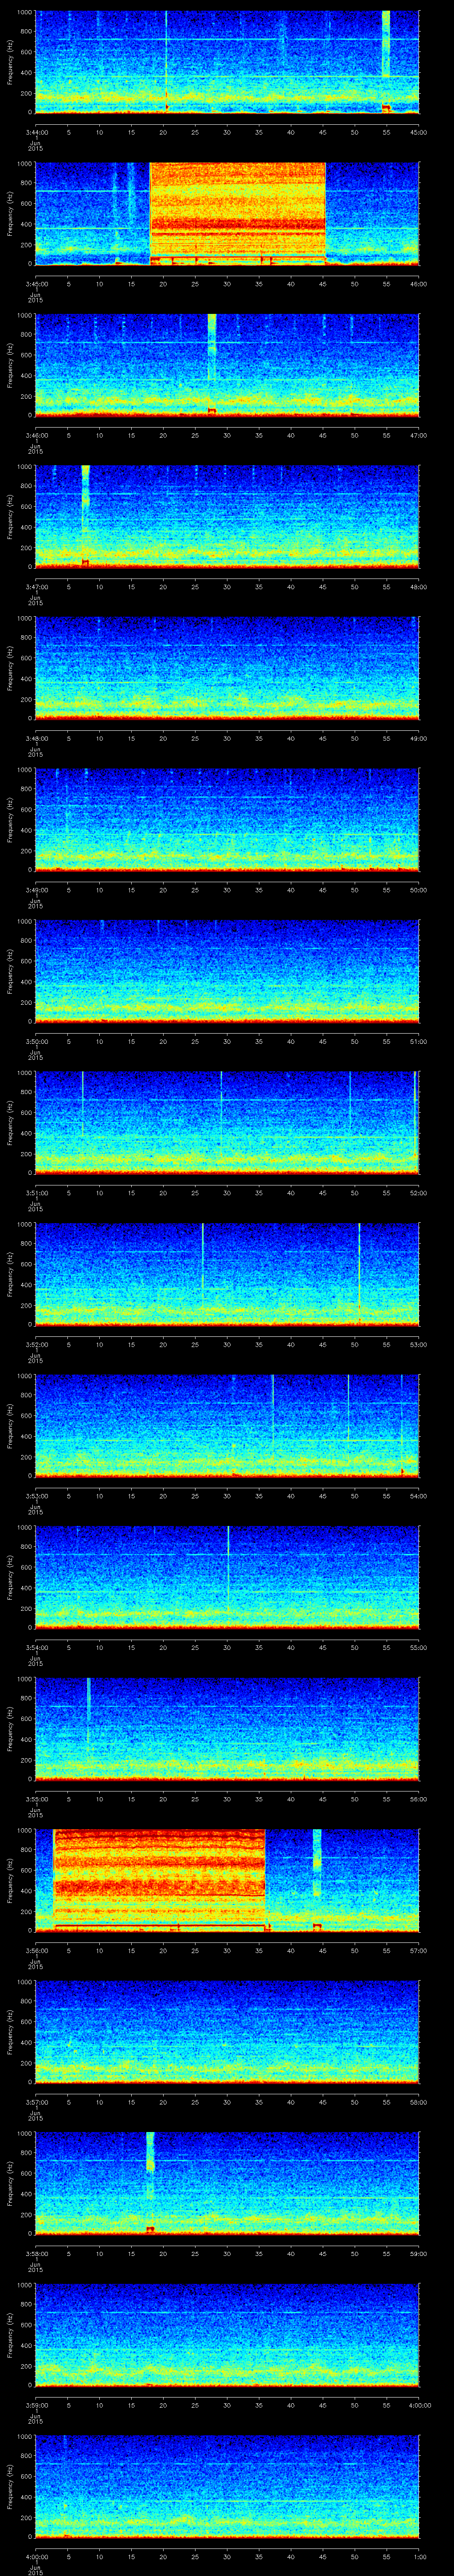This screenshot has width=454, height=2576.
Task: Click the "3:53:00" start time label
Action: coord(36,1496)
